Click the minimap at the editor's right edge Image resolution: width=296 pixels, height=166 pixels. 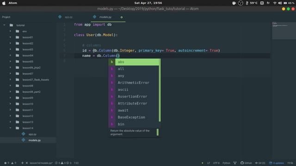pyautogui.click(x=284, y=30)
